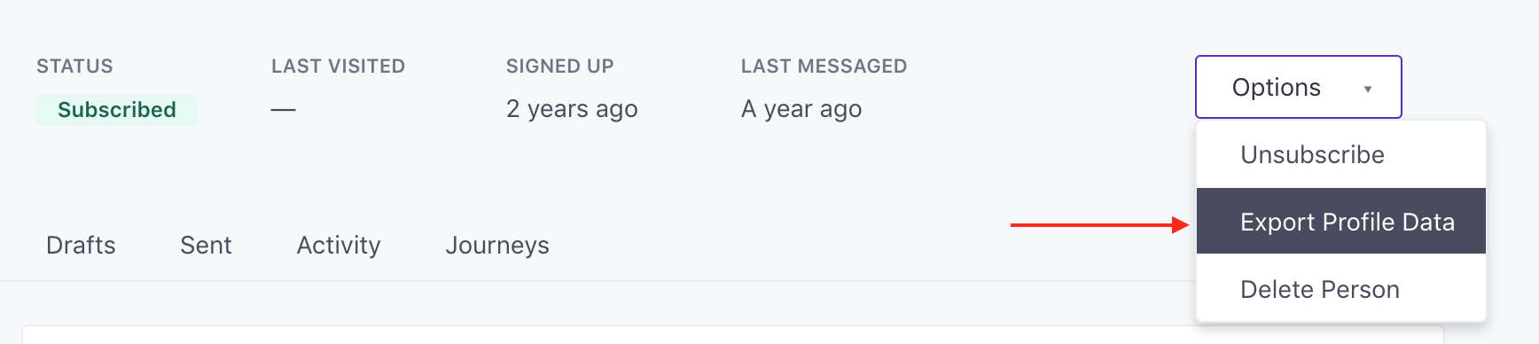
Task: Click the LAST MESSAGED heading
Action: (x=824, y=66)
